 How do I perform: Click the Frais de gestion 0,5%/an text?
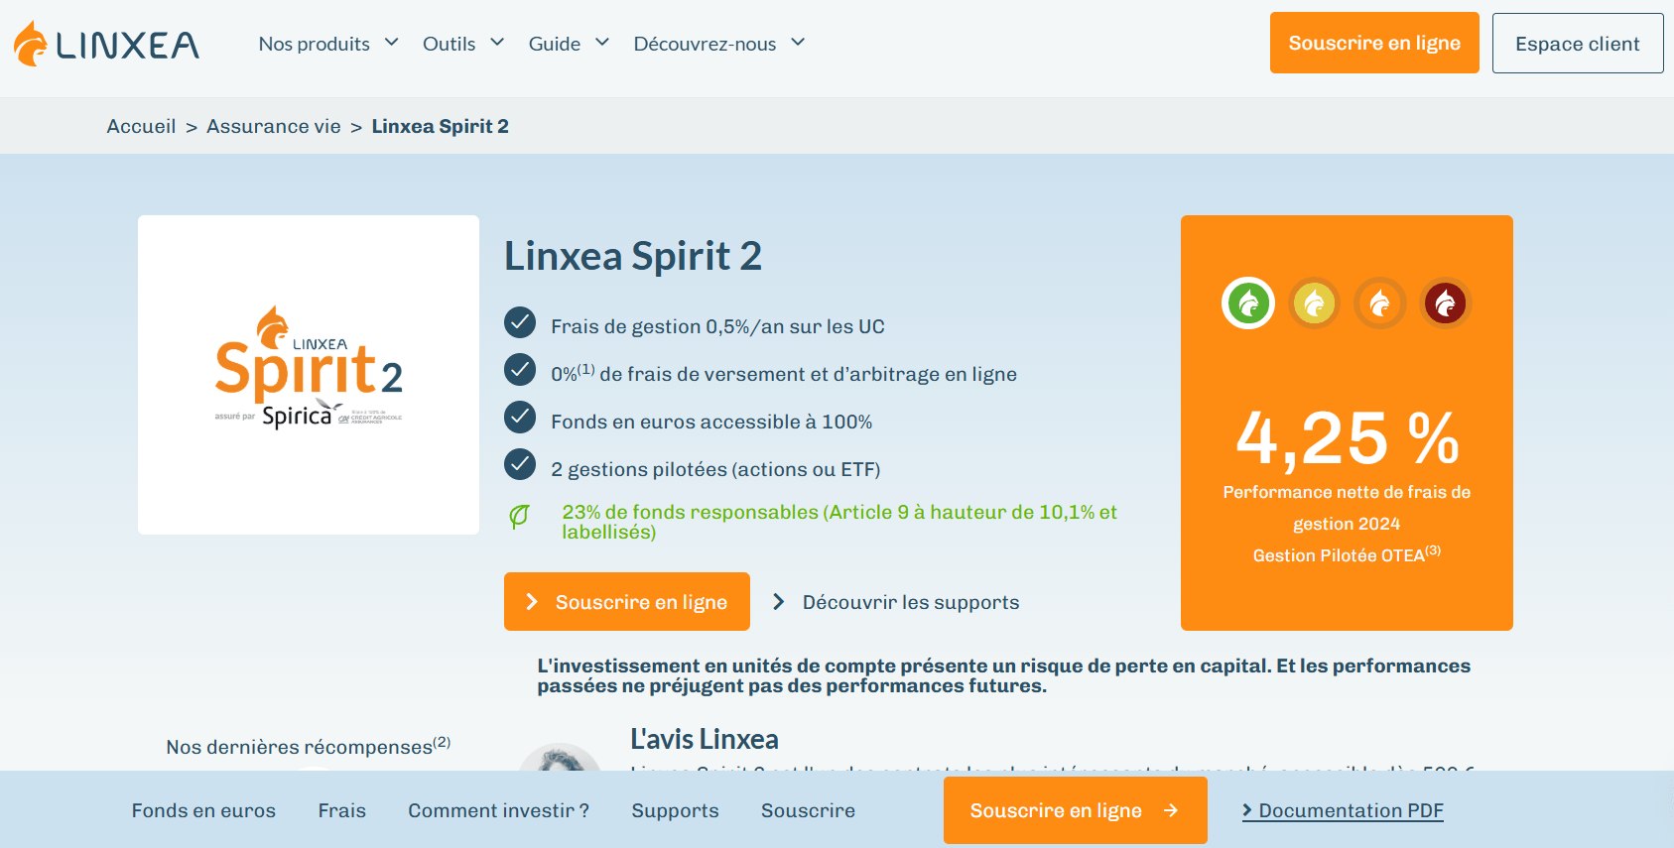coord(717,326)
